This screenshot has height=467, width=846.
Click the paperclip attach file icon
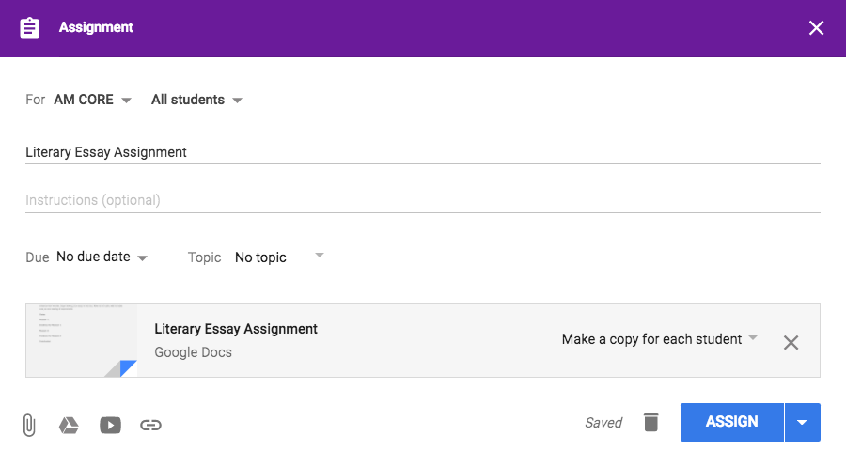pyautogui.click(x=29, y=425)
